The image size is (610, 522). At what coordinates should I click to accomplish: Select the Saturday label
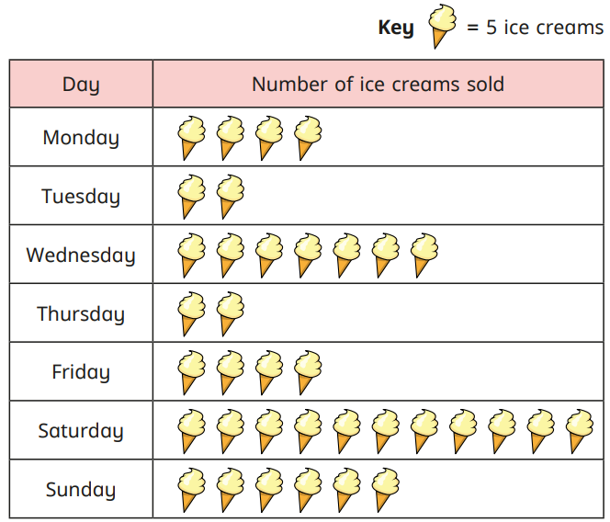tap(81, 430)
